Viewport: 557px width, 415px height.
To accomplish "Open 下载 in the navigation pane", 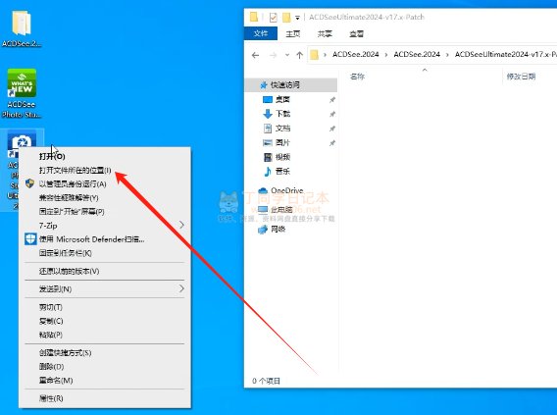I will pyautogui.click(x=282, y=114).
